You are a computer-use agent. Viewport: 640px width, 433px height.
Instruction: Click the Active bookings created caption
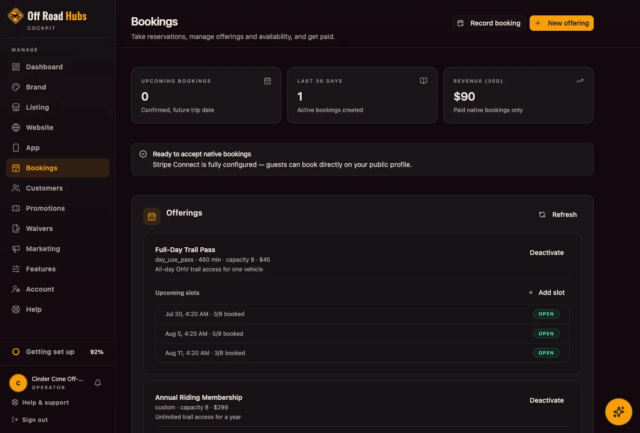coord(330,110)
